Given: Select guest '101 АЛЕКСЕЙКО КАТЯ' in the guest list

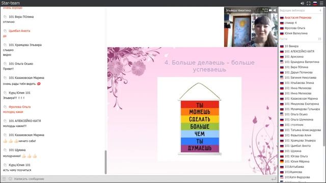Looking at the screenshot, I should tap(299, 51).
